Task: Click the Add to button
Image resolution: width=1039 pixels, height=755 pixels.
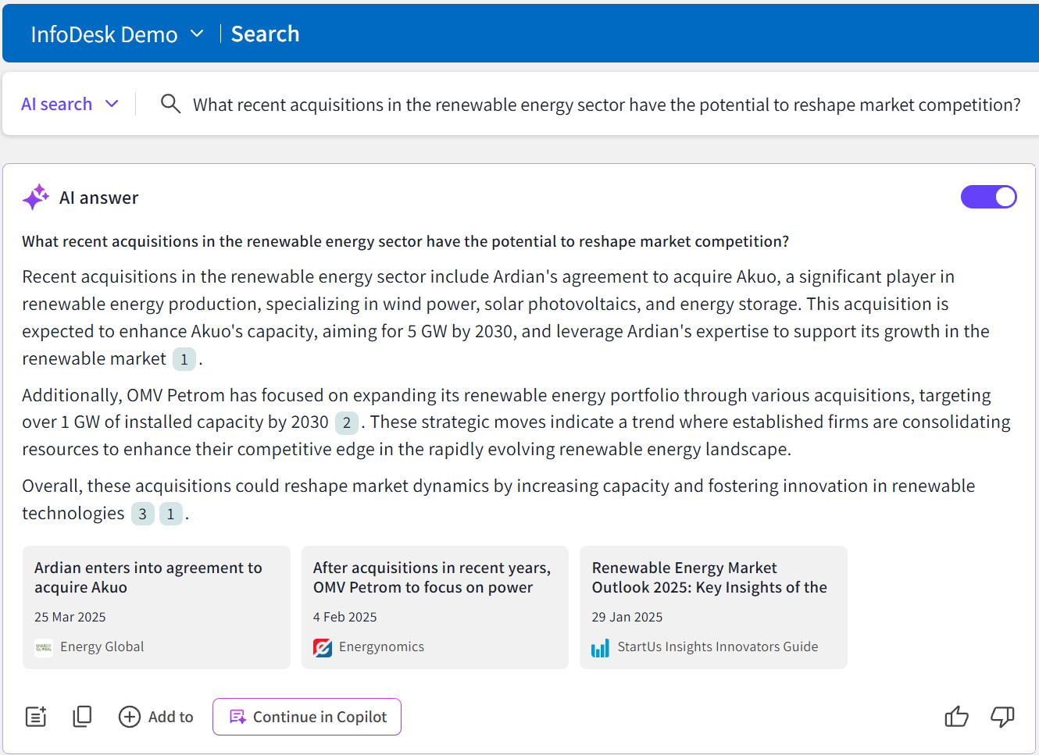Action: click(156, 717)
